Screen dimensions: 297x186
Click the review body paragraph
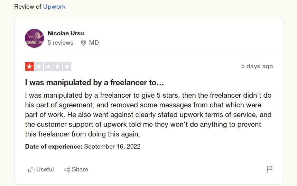[x=148, y=114]
